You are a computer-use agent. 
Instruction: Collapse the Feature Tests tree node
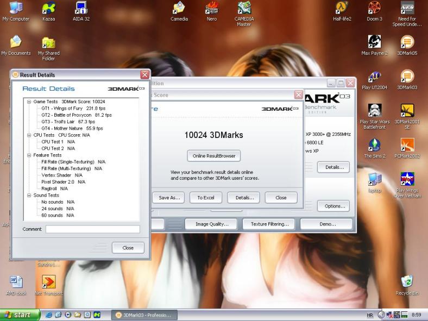pyautogui.click(x=29, y=155)
